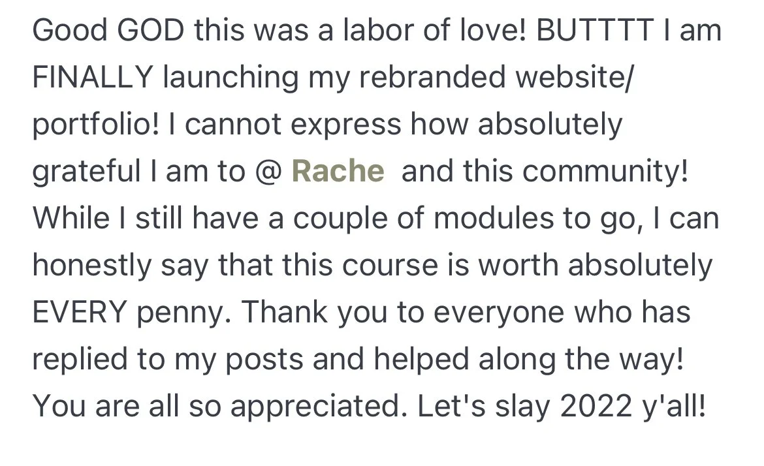Click the number 2022
764x466 pixels.
click(596, 405)
